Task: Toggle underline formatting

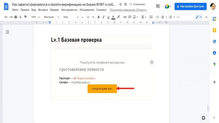Action: [x=108, y=17]
